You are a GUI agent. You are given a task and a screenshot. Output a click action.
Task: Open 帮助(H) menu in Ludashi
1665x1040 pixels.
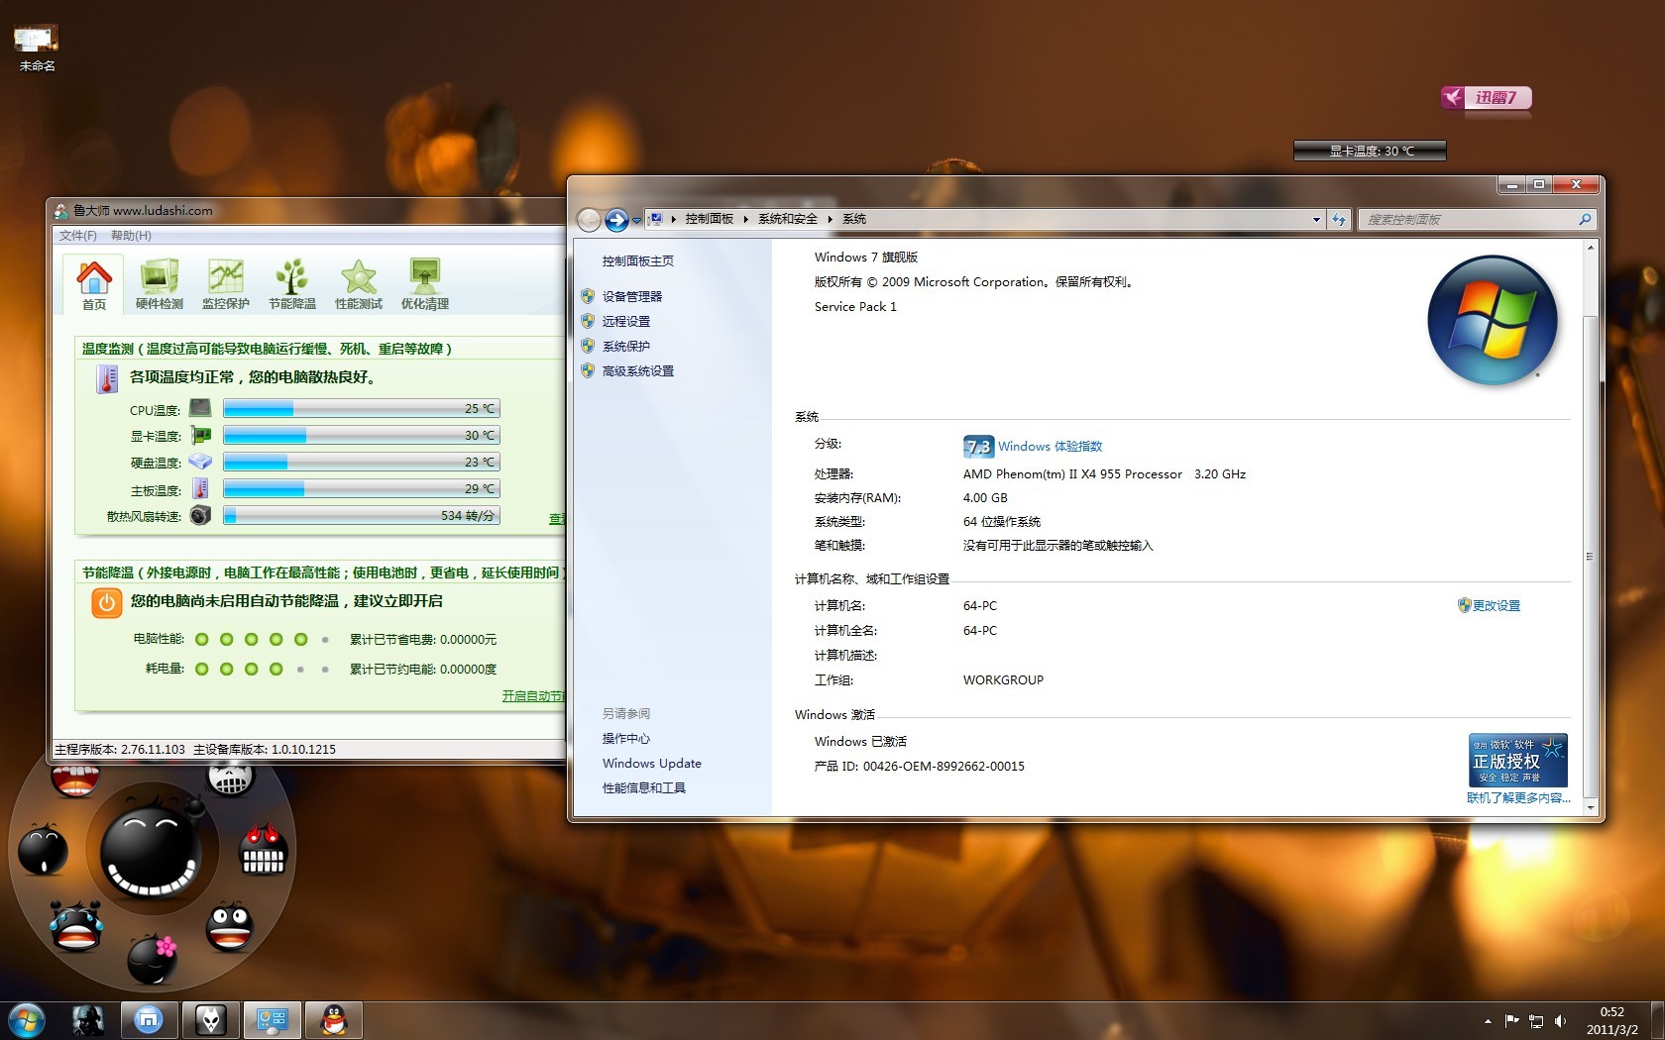(x=131, y=236)
